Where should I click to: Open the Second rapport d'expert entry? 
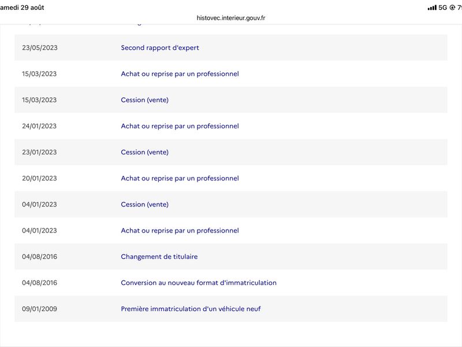click(x=160, y=48)
